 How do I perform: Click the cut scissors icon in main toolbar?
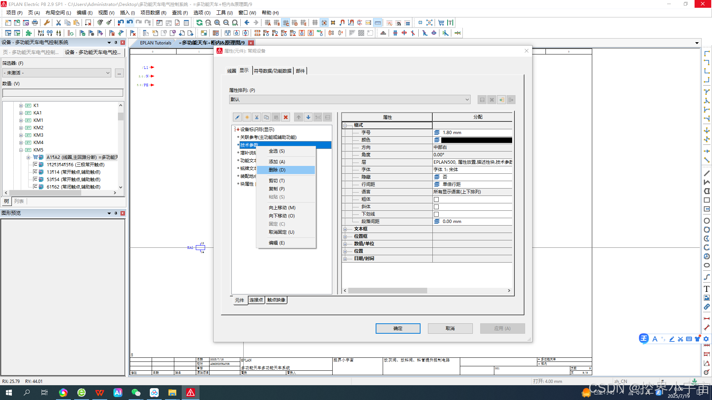pyautogui.click(x=58, y=23)
